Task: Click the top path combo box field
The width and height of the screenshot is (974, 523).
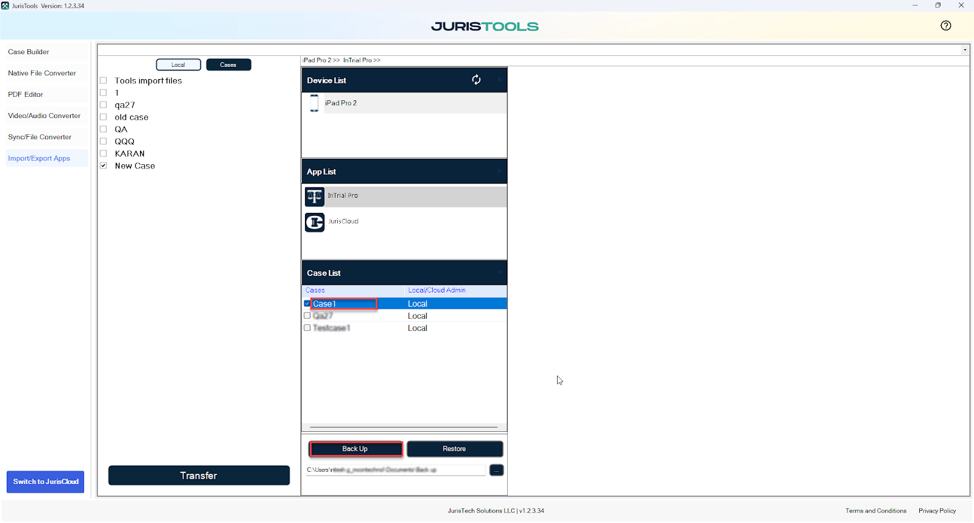Action: point(530,50)
